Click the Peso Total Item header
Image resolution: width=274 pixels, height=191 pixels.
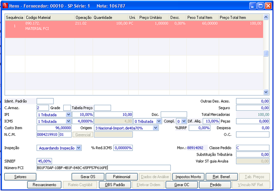coord(202,17)
